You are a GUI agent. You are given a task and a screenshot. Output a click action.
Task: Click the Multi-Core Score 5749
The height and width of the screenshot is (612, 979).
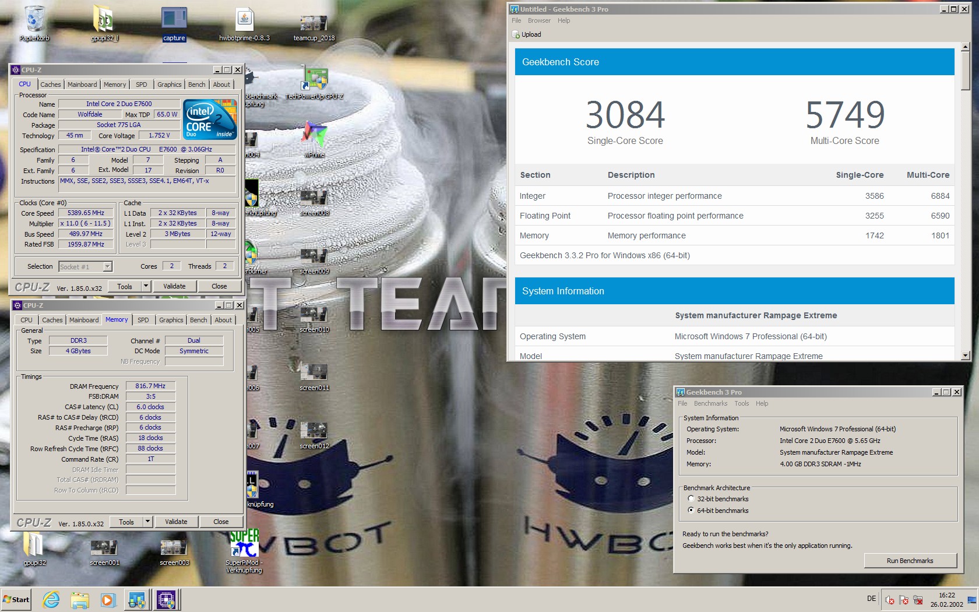(845, 115)
